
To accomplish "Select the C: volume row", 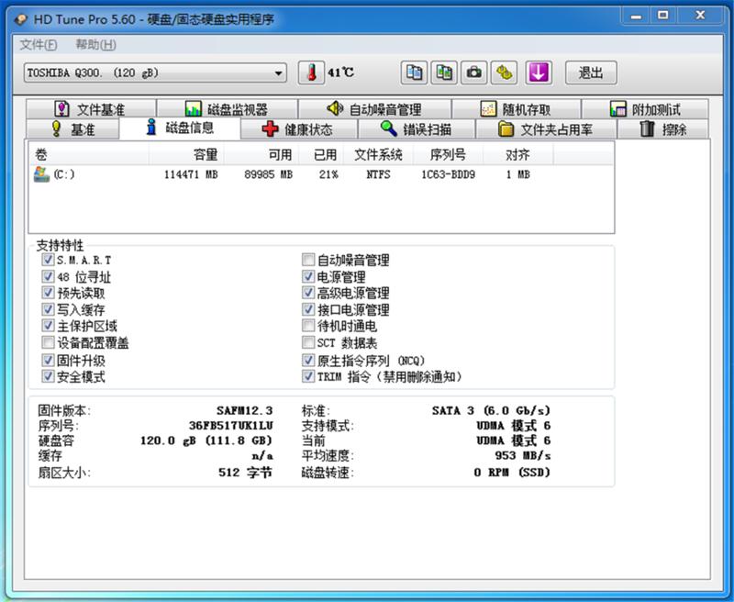I will tap(275, 174).
